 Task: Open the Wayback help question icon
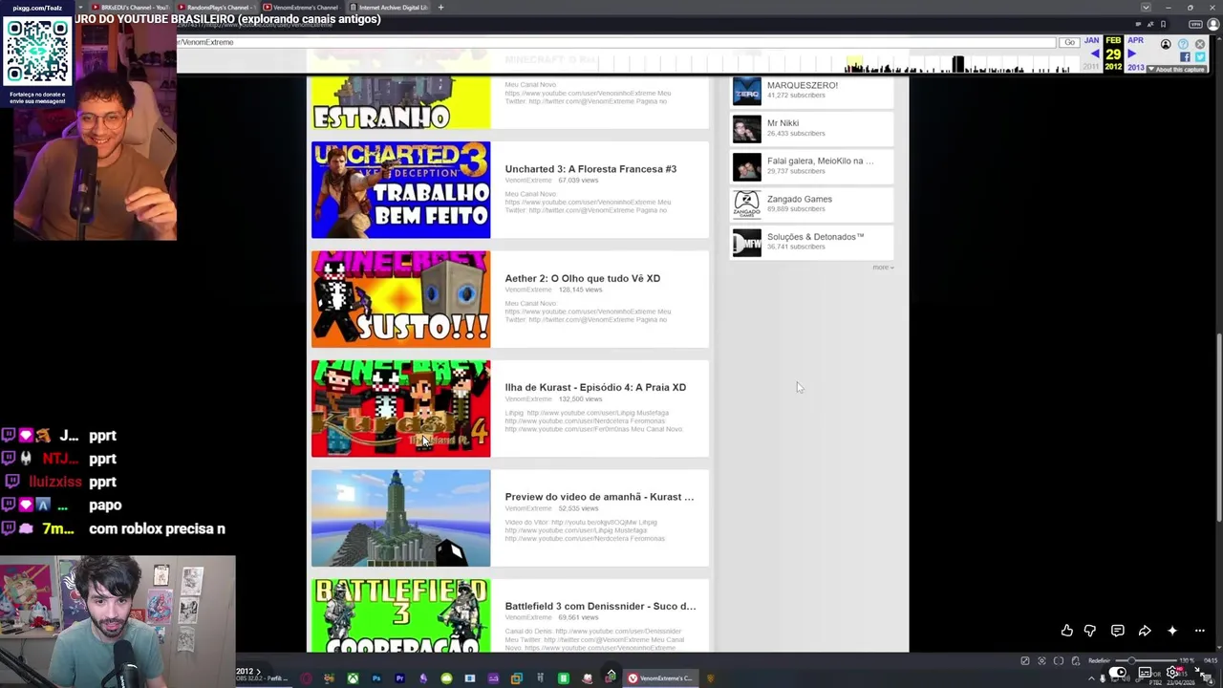pos(1183,44)
